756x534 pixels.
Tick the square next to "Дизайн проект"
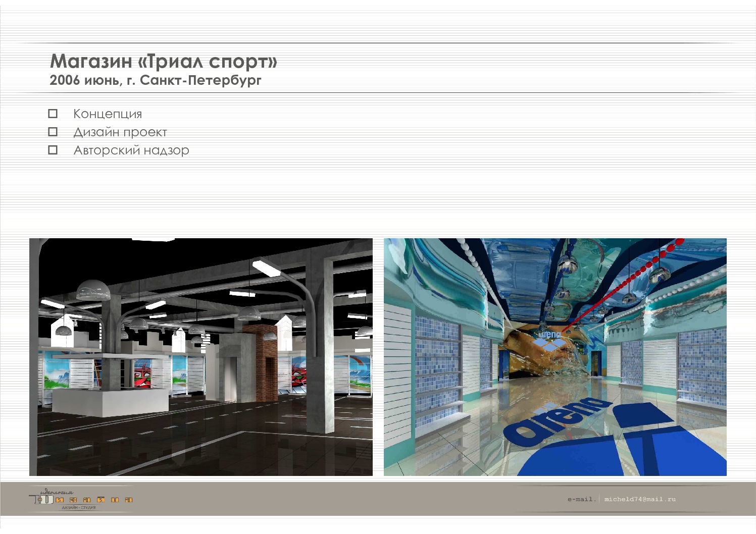tap(53, 132)
